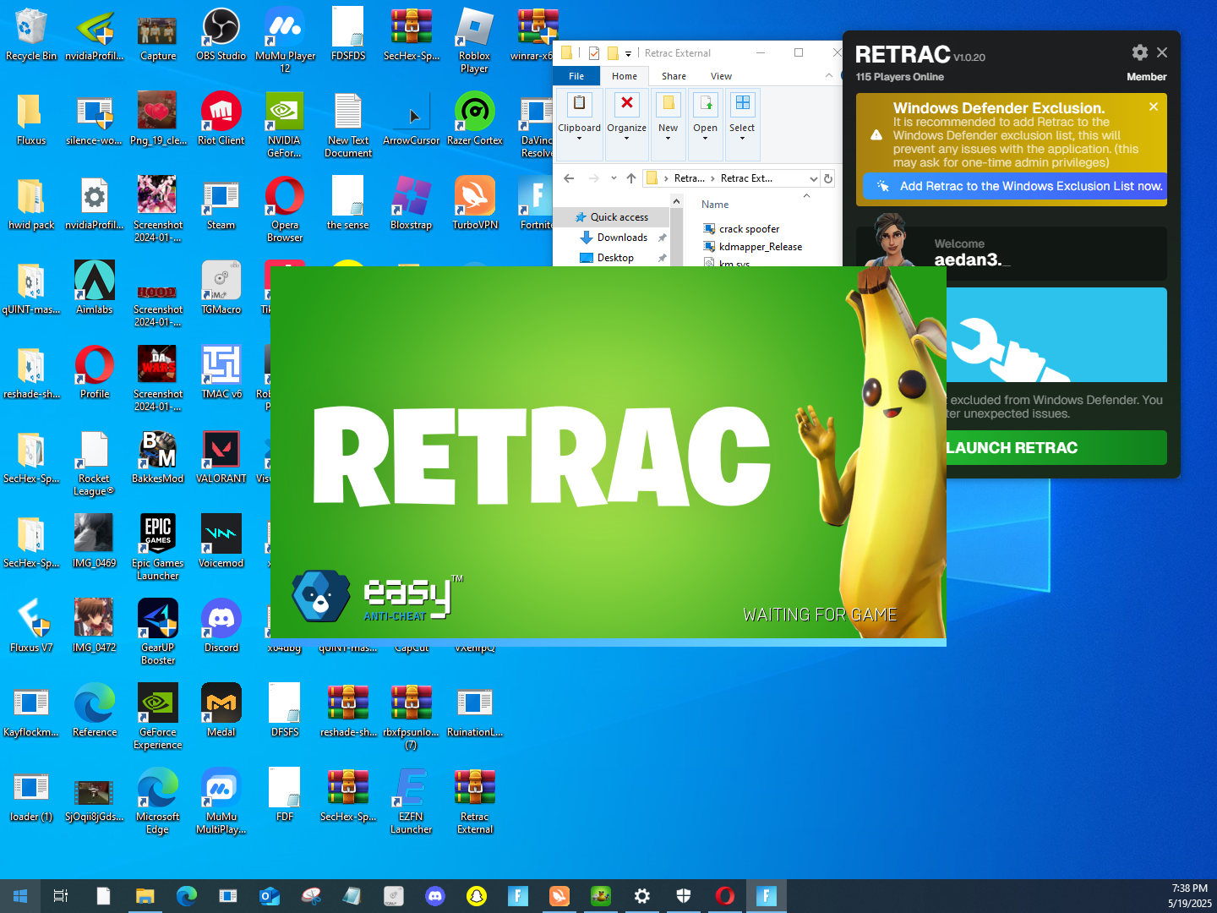1217x913 pixels.
Task: Open EZFN Launcher desktop shortcut
Action: point(412,801)
